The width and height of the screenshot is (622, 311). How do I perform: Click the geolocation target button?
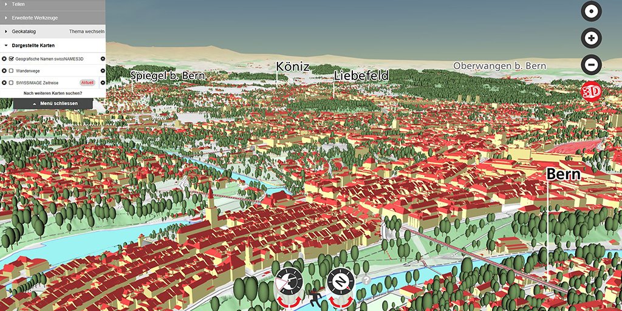point(591,12)
